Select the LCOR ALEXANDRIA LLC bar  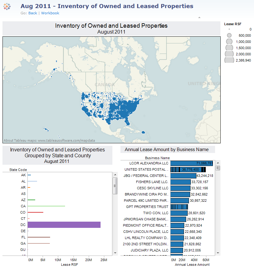pos(191,163)
